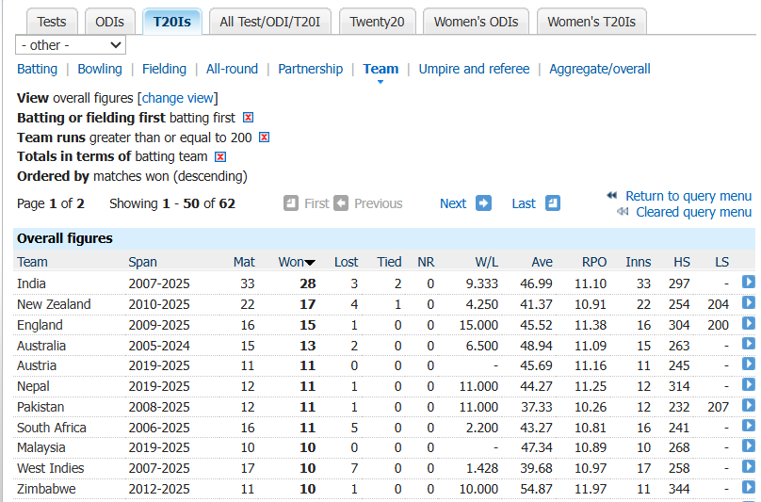This screenshot has height=502, width=761.
Task: Open South Africa row details arrow
Action: 749,426
